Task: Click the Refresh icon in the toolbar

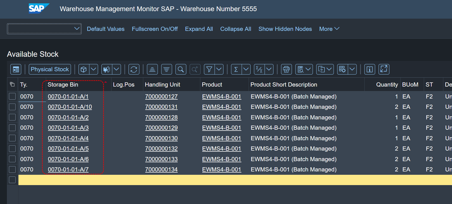Action: point(134,69)
